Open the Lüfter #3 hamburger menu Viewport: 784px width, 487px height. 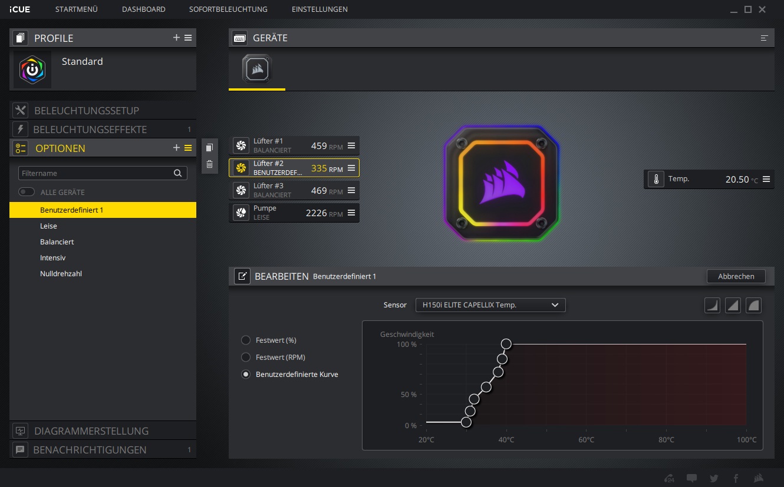pos(351,190)
